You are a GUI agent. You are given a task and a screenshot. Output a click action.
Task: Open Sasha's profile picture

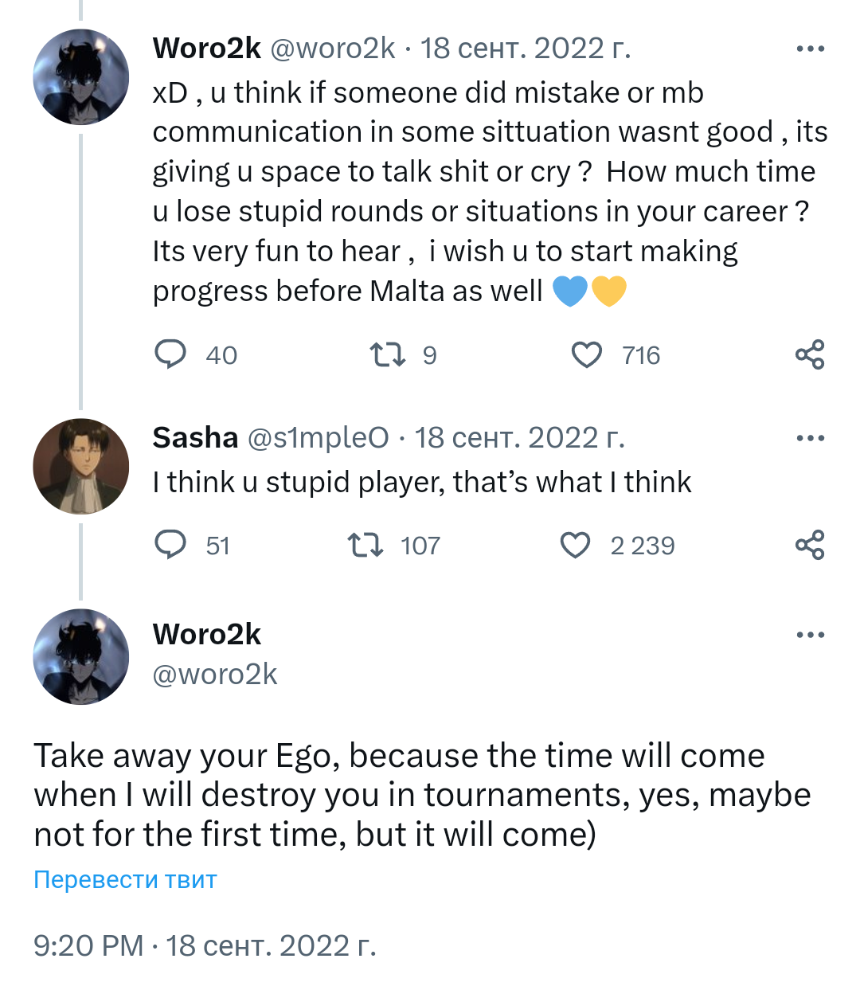click(x=80, y=466)
